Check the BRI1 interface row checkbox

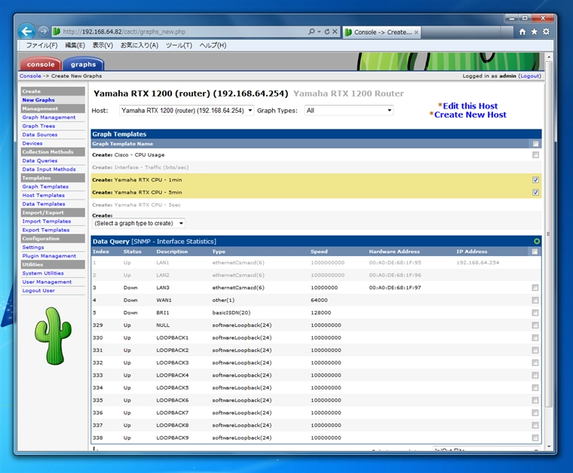(535, 313)
